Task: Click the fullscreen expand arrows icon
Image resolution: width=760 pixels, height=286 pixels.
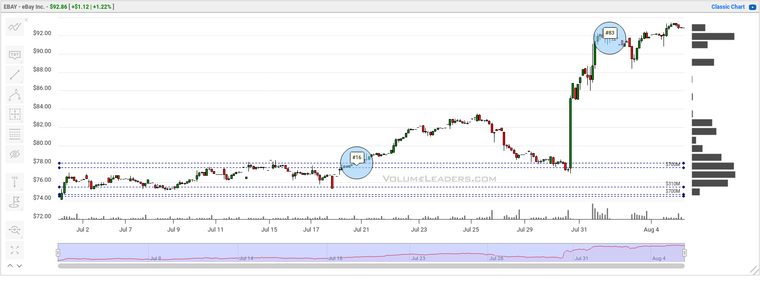Action: (15, 250)
